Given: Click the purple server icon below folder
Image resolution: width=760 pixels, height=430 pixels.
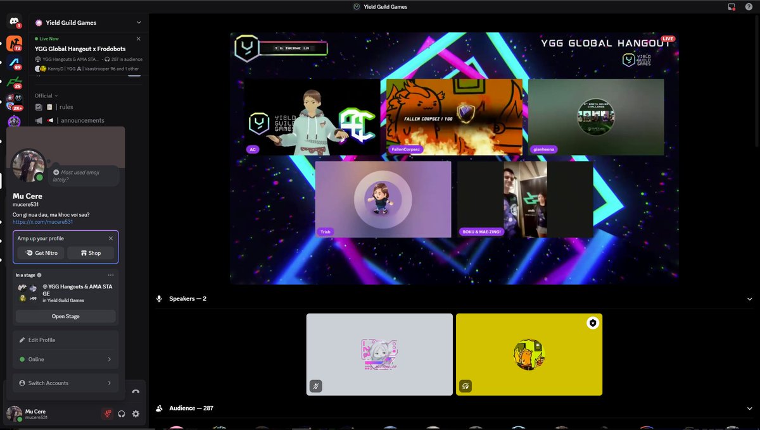Looking at the screenshot, I should (x=14, y=121).
